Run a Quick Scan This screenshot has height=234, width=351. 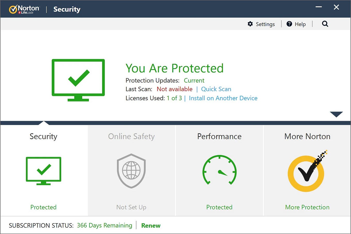point(216,89)
